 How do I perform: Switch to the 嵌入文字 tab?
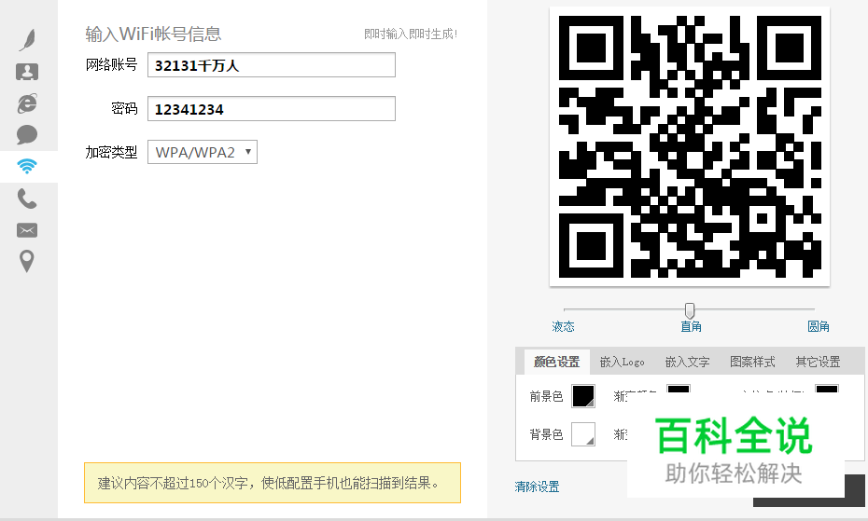click(x=688, y=363)
